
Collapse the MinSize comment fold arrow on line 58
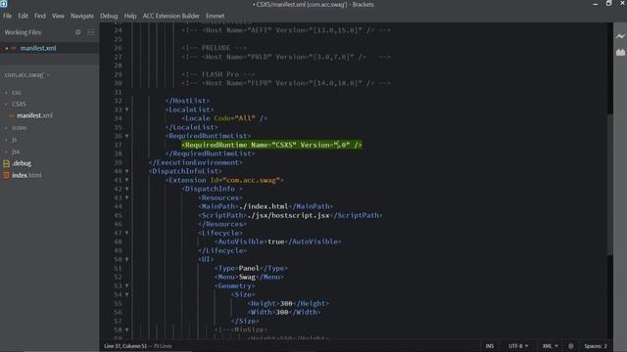[x=126, y=330]
